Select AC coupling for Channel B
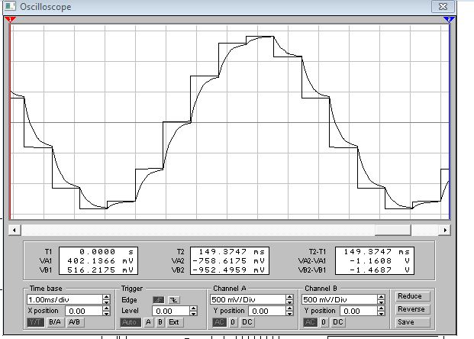 click(x=311, y=322)
